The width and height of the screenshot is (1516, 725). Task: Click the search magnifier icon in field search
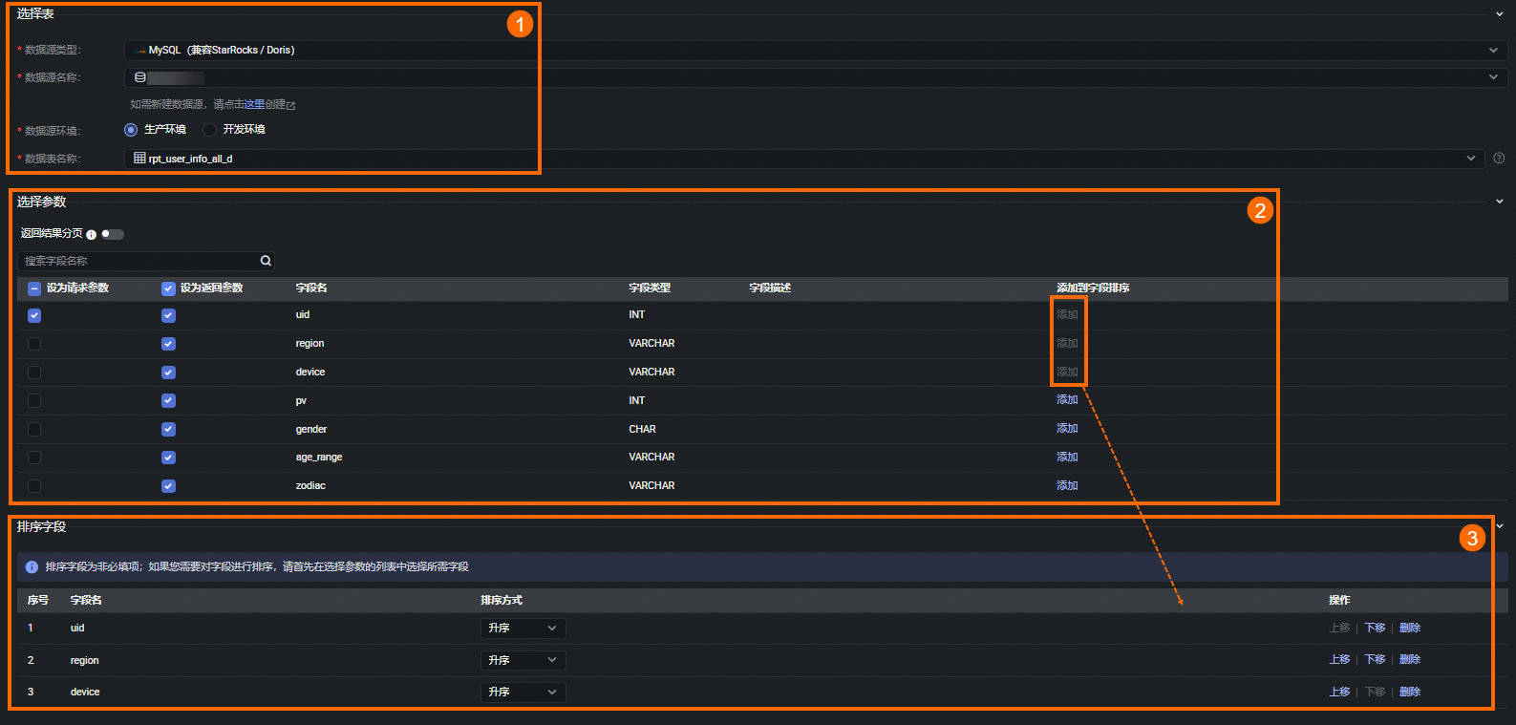266,261
